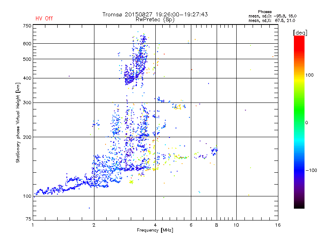Click the title "Tromsø 20150827 19:26:00-19:27:43"
This screenshot has width=327, height=245.
click(x=155, y=14)
